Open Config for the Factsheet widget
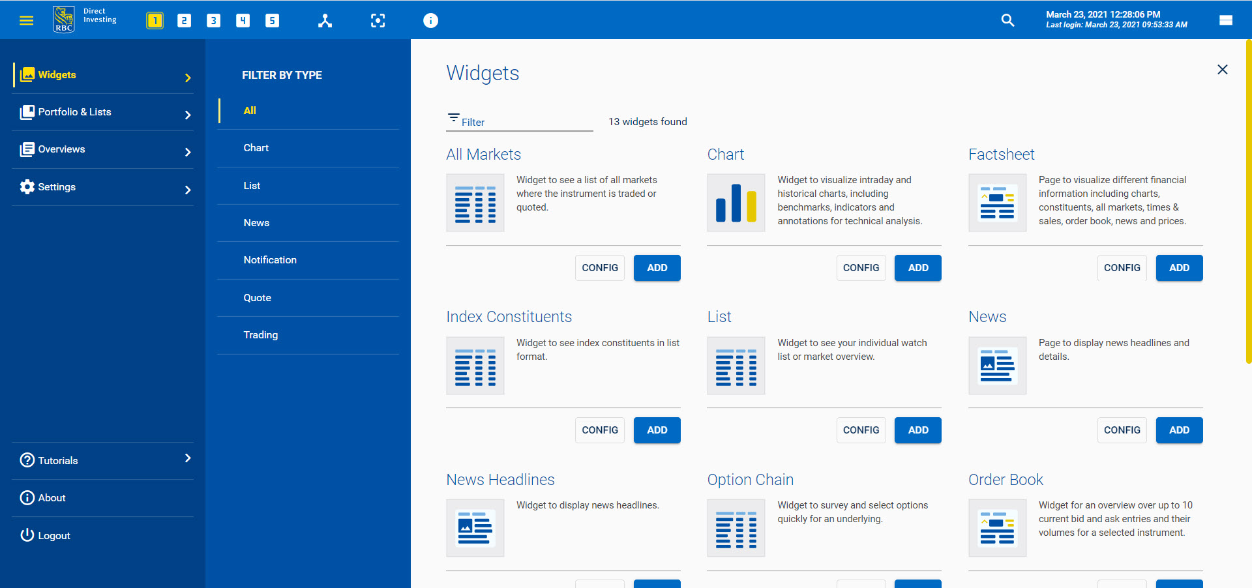 (1122, 267)
